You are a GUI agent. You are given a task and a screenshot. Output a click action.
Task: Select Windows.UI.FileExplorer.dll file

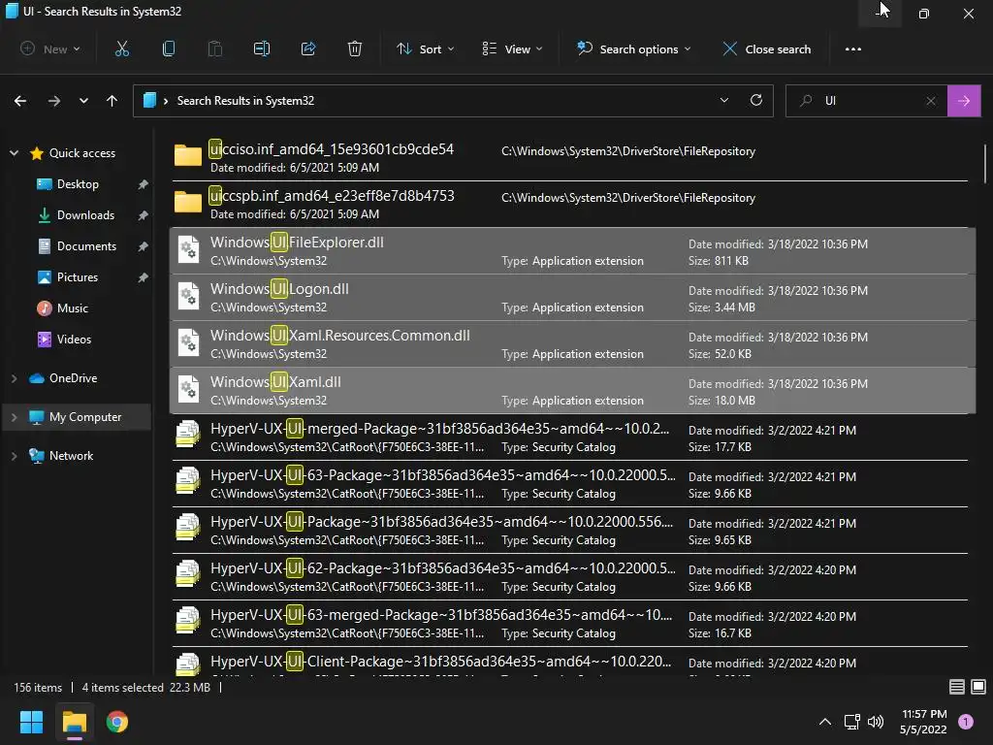(x=572, y=251)
